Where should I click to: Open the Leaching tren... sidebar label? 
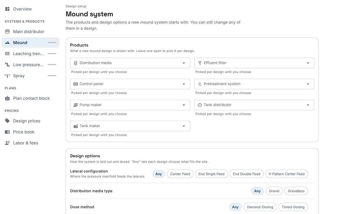28,54
